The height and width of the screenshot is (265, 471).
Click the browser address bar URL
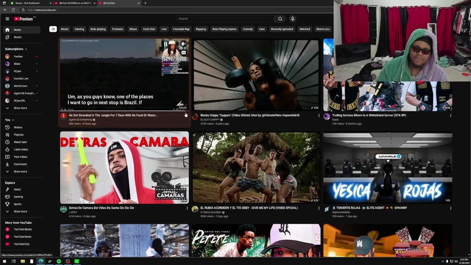coord(42,10)
